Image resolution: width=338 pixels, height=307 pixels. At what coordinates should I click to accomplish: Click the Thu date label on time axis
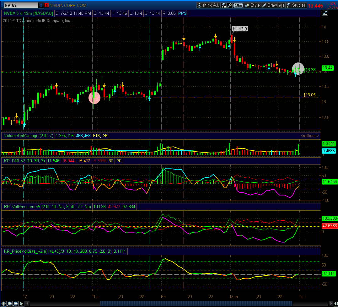tap(95, 297)
